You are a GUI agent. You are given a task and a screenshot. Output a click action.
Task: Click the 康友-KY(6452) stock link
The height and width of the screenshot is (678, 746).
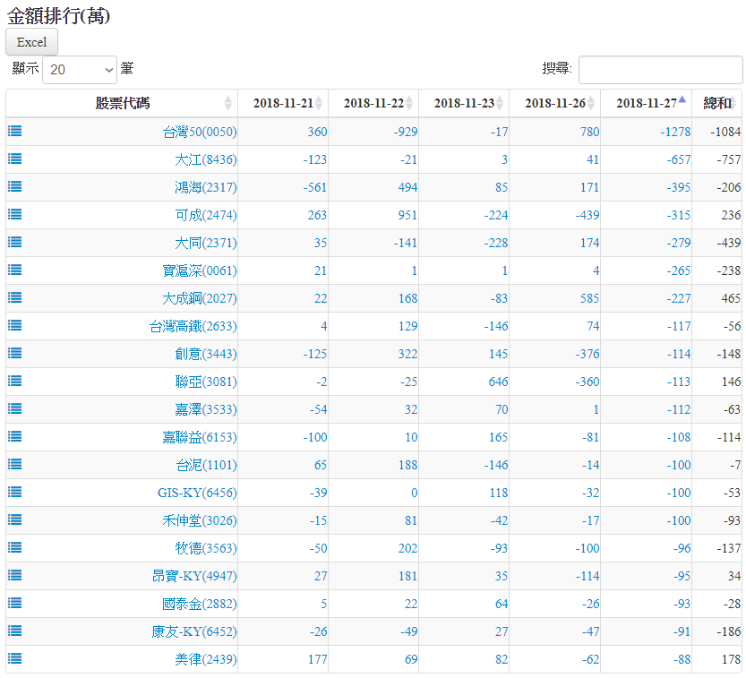pos(194,631)
